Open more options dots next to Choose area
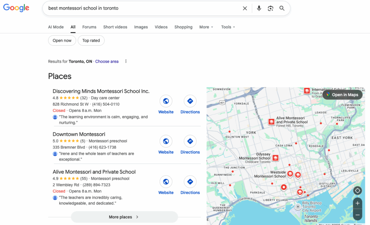The height and width of the screenshot is (225, 370). 126,61
